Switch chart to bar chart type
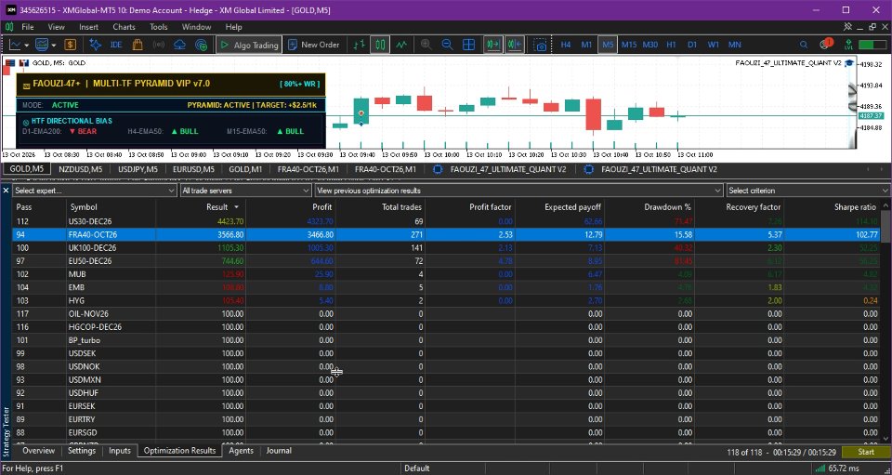Screen dimensions: 892x475 pyautogui.click(x=359, y=45)
